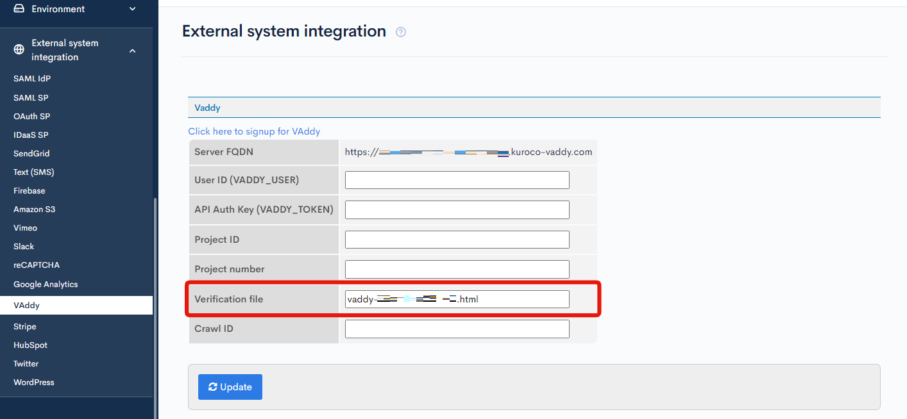Click the sidebar vertical scrollbar
This screenshot has width=907, height=419.
[x=155, y=308]
